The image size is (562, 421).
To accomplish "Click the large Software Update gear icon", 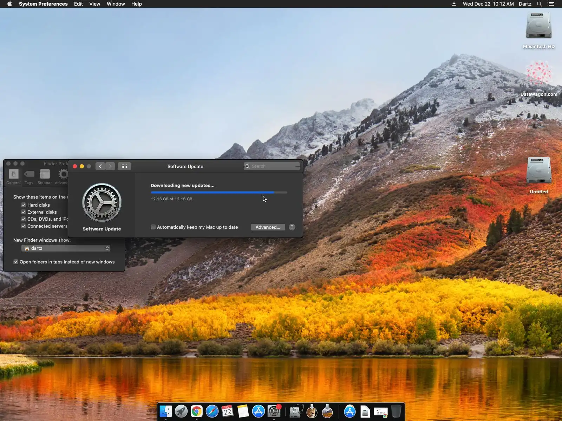I will point(102,202).
